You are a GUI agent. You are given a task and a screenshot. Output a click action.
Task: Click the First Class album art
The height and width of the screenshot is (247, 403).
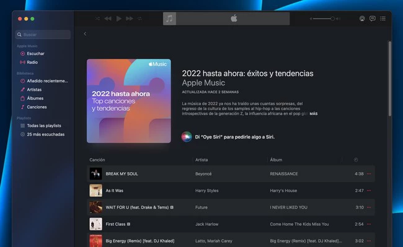point(96,224)
